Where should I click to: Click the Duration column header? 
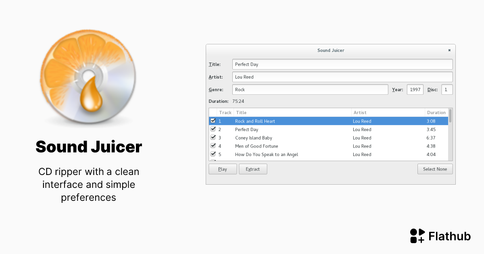(436, 112)
